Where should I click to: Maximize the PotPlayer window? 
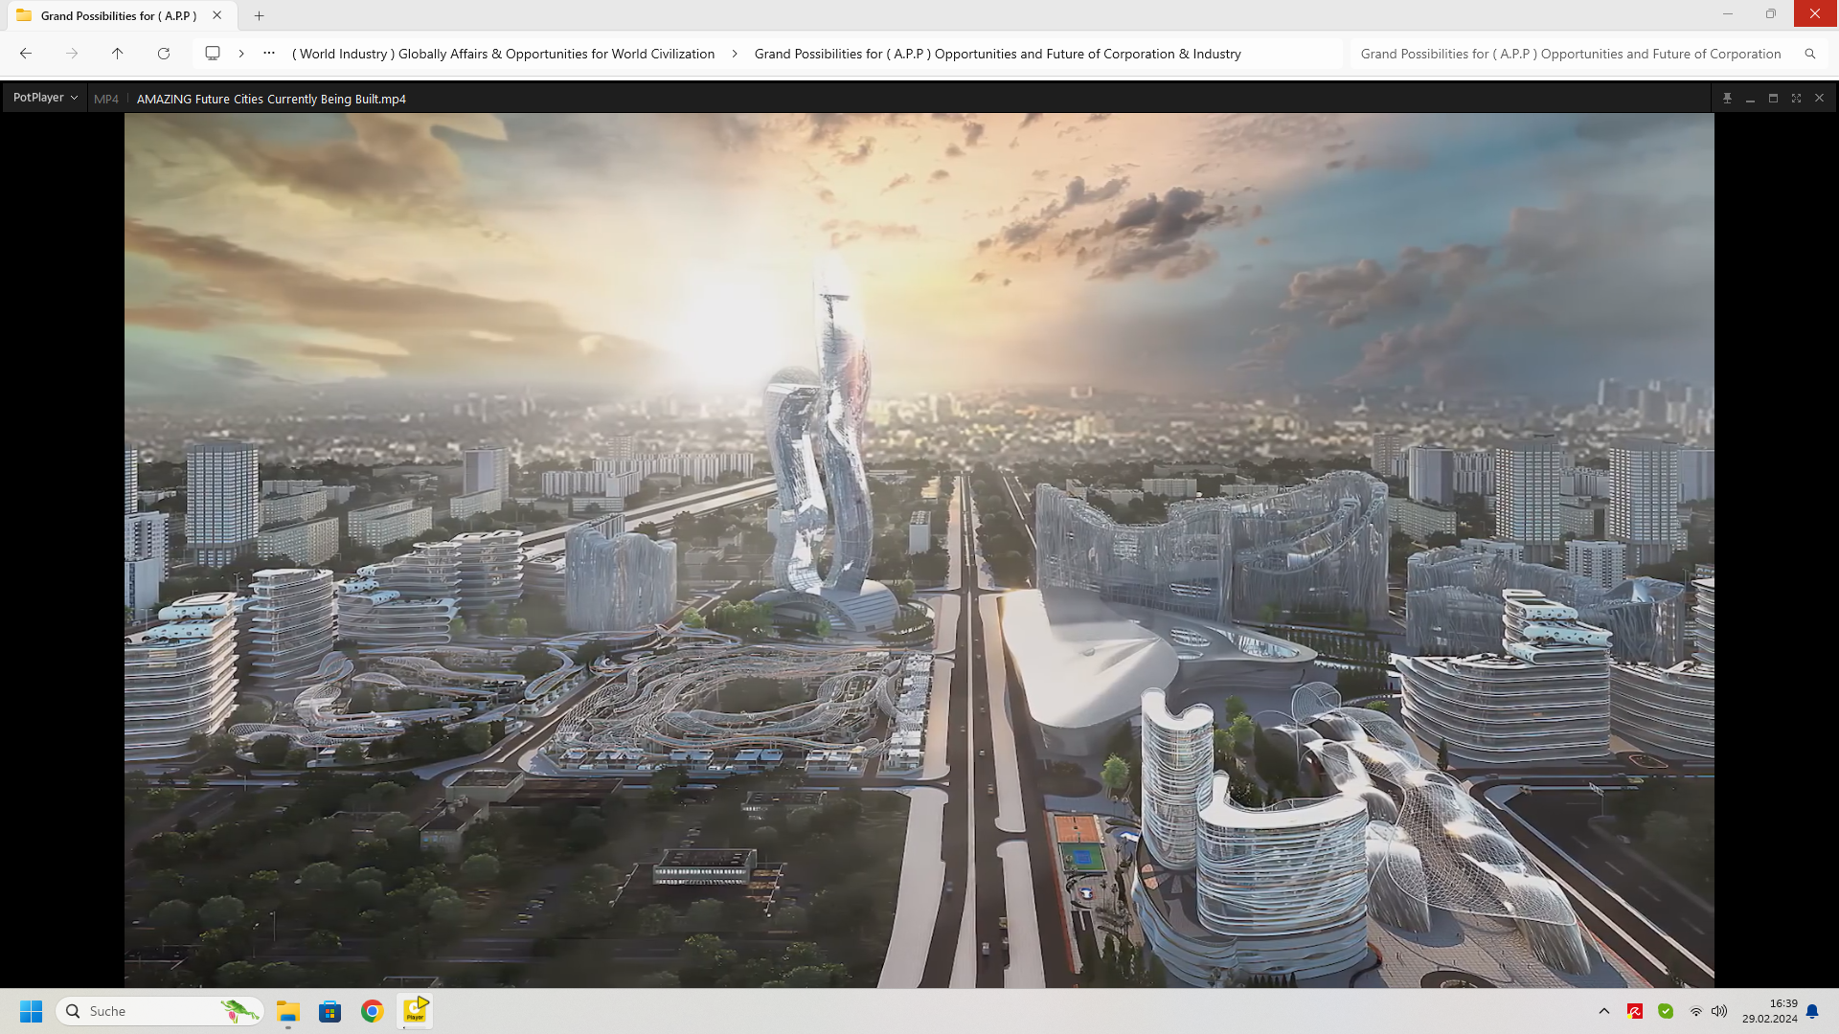(1773, 99)
